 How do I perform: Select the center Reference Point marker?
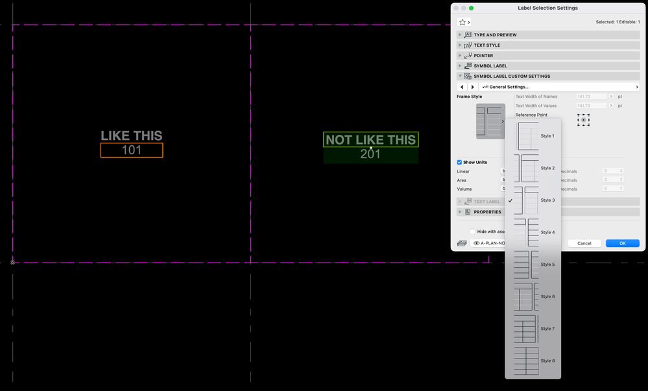583,119
